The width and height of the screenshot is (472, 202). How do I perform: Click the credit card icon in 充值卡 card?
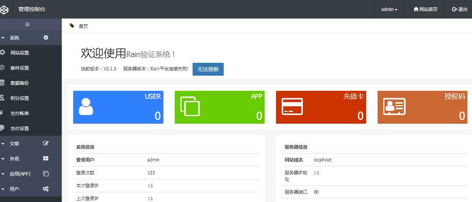click(x=292, y=107)
